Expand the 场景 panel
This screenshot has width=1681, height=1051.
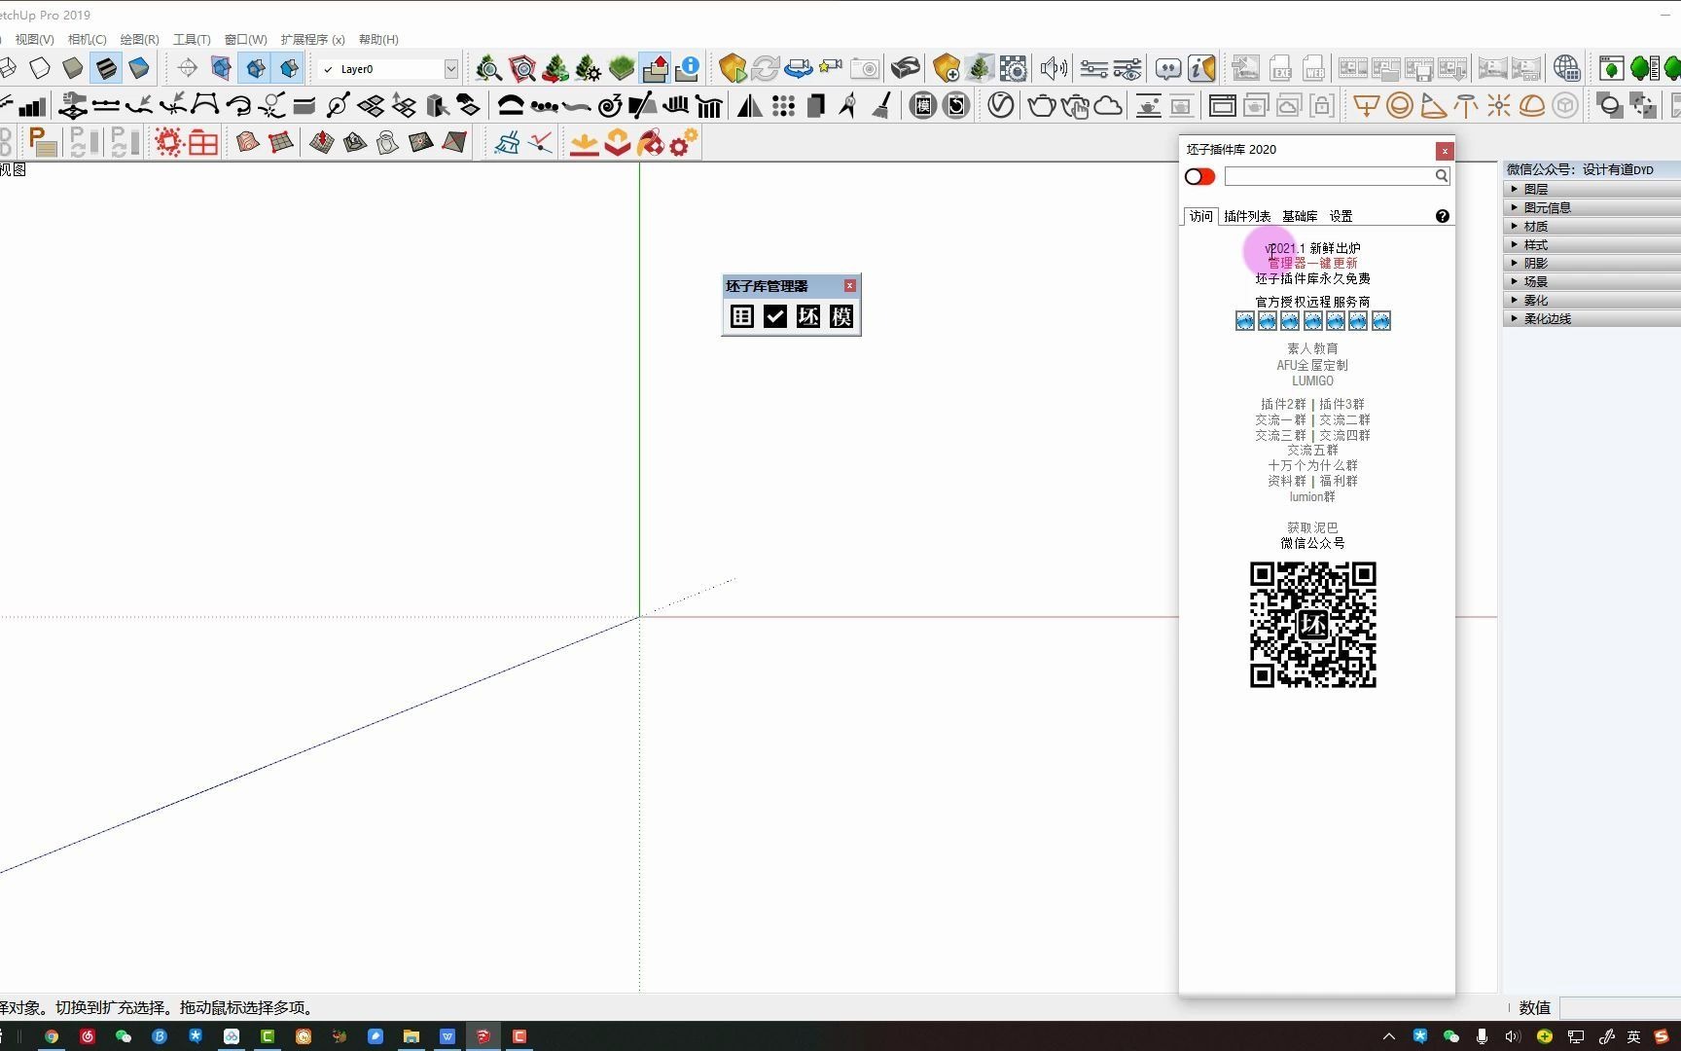[x=1592, y=281]
